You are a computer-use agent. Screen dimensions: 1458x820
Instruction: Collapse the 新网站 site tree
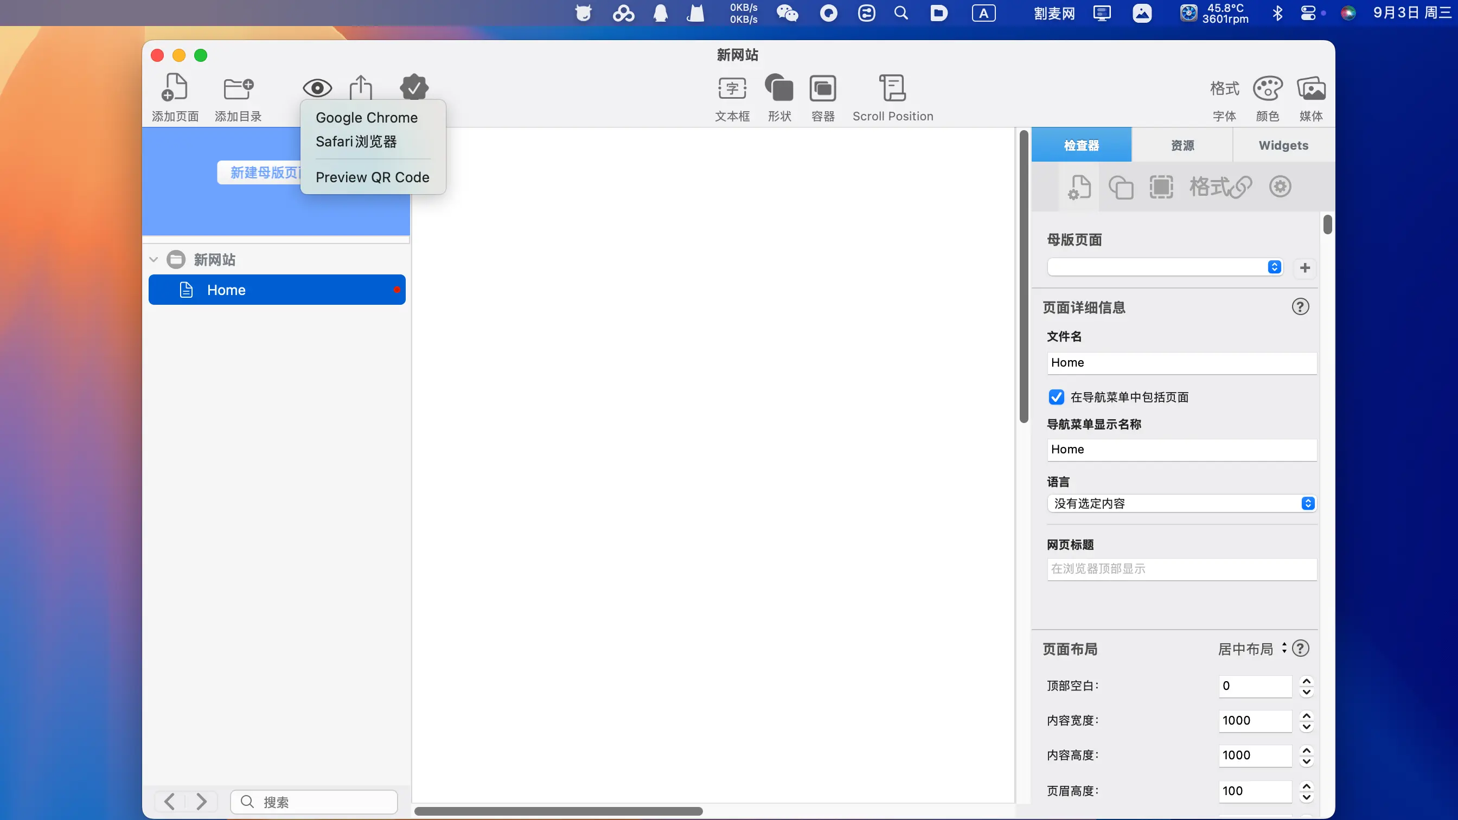click(154, 260)
